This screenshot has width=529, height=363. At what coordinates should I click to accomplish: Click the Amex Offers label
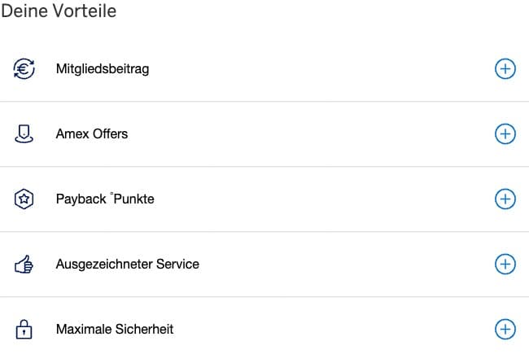pos(91,134)
